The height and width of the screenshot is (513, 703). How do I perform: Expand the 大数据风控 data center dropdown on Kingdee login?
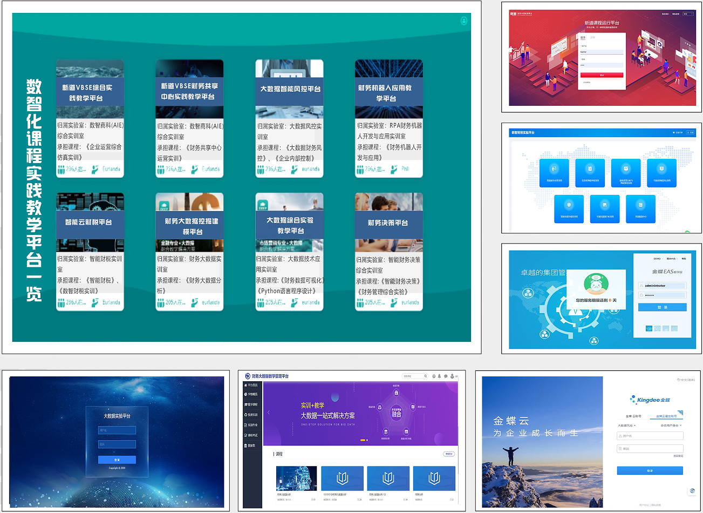coord(627,426)
